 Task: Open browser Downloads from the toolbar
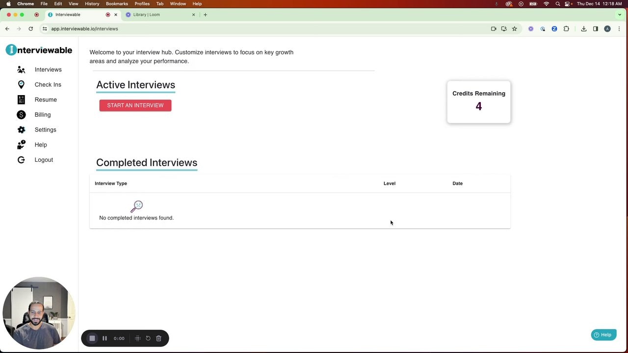pos(584,28)
